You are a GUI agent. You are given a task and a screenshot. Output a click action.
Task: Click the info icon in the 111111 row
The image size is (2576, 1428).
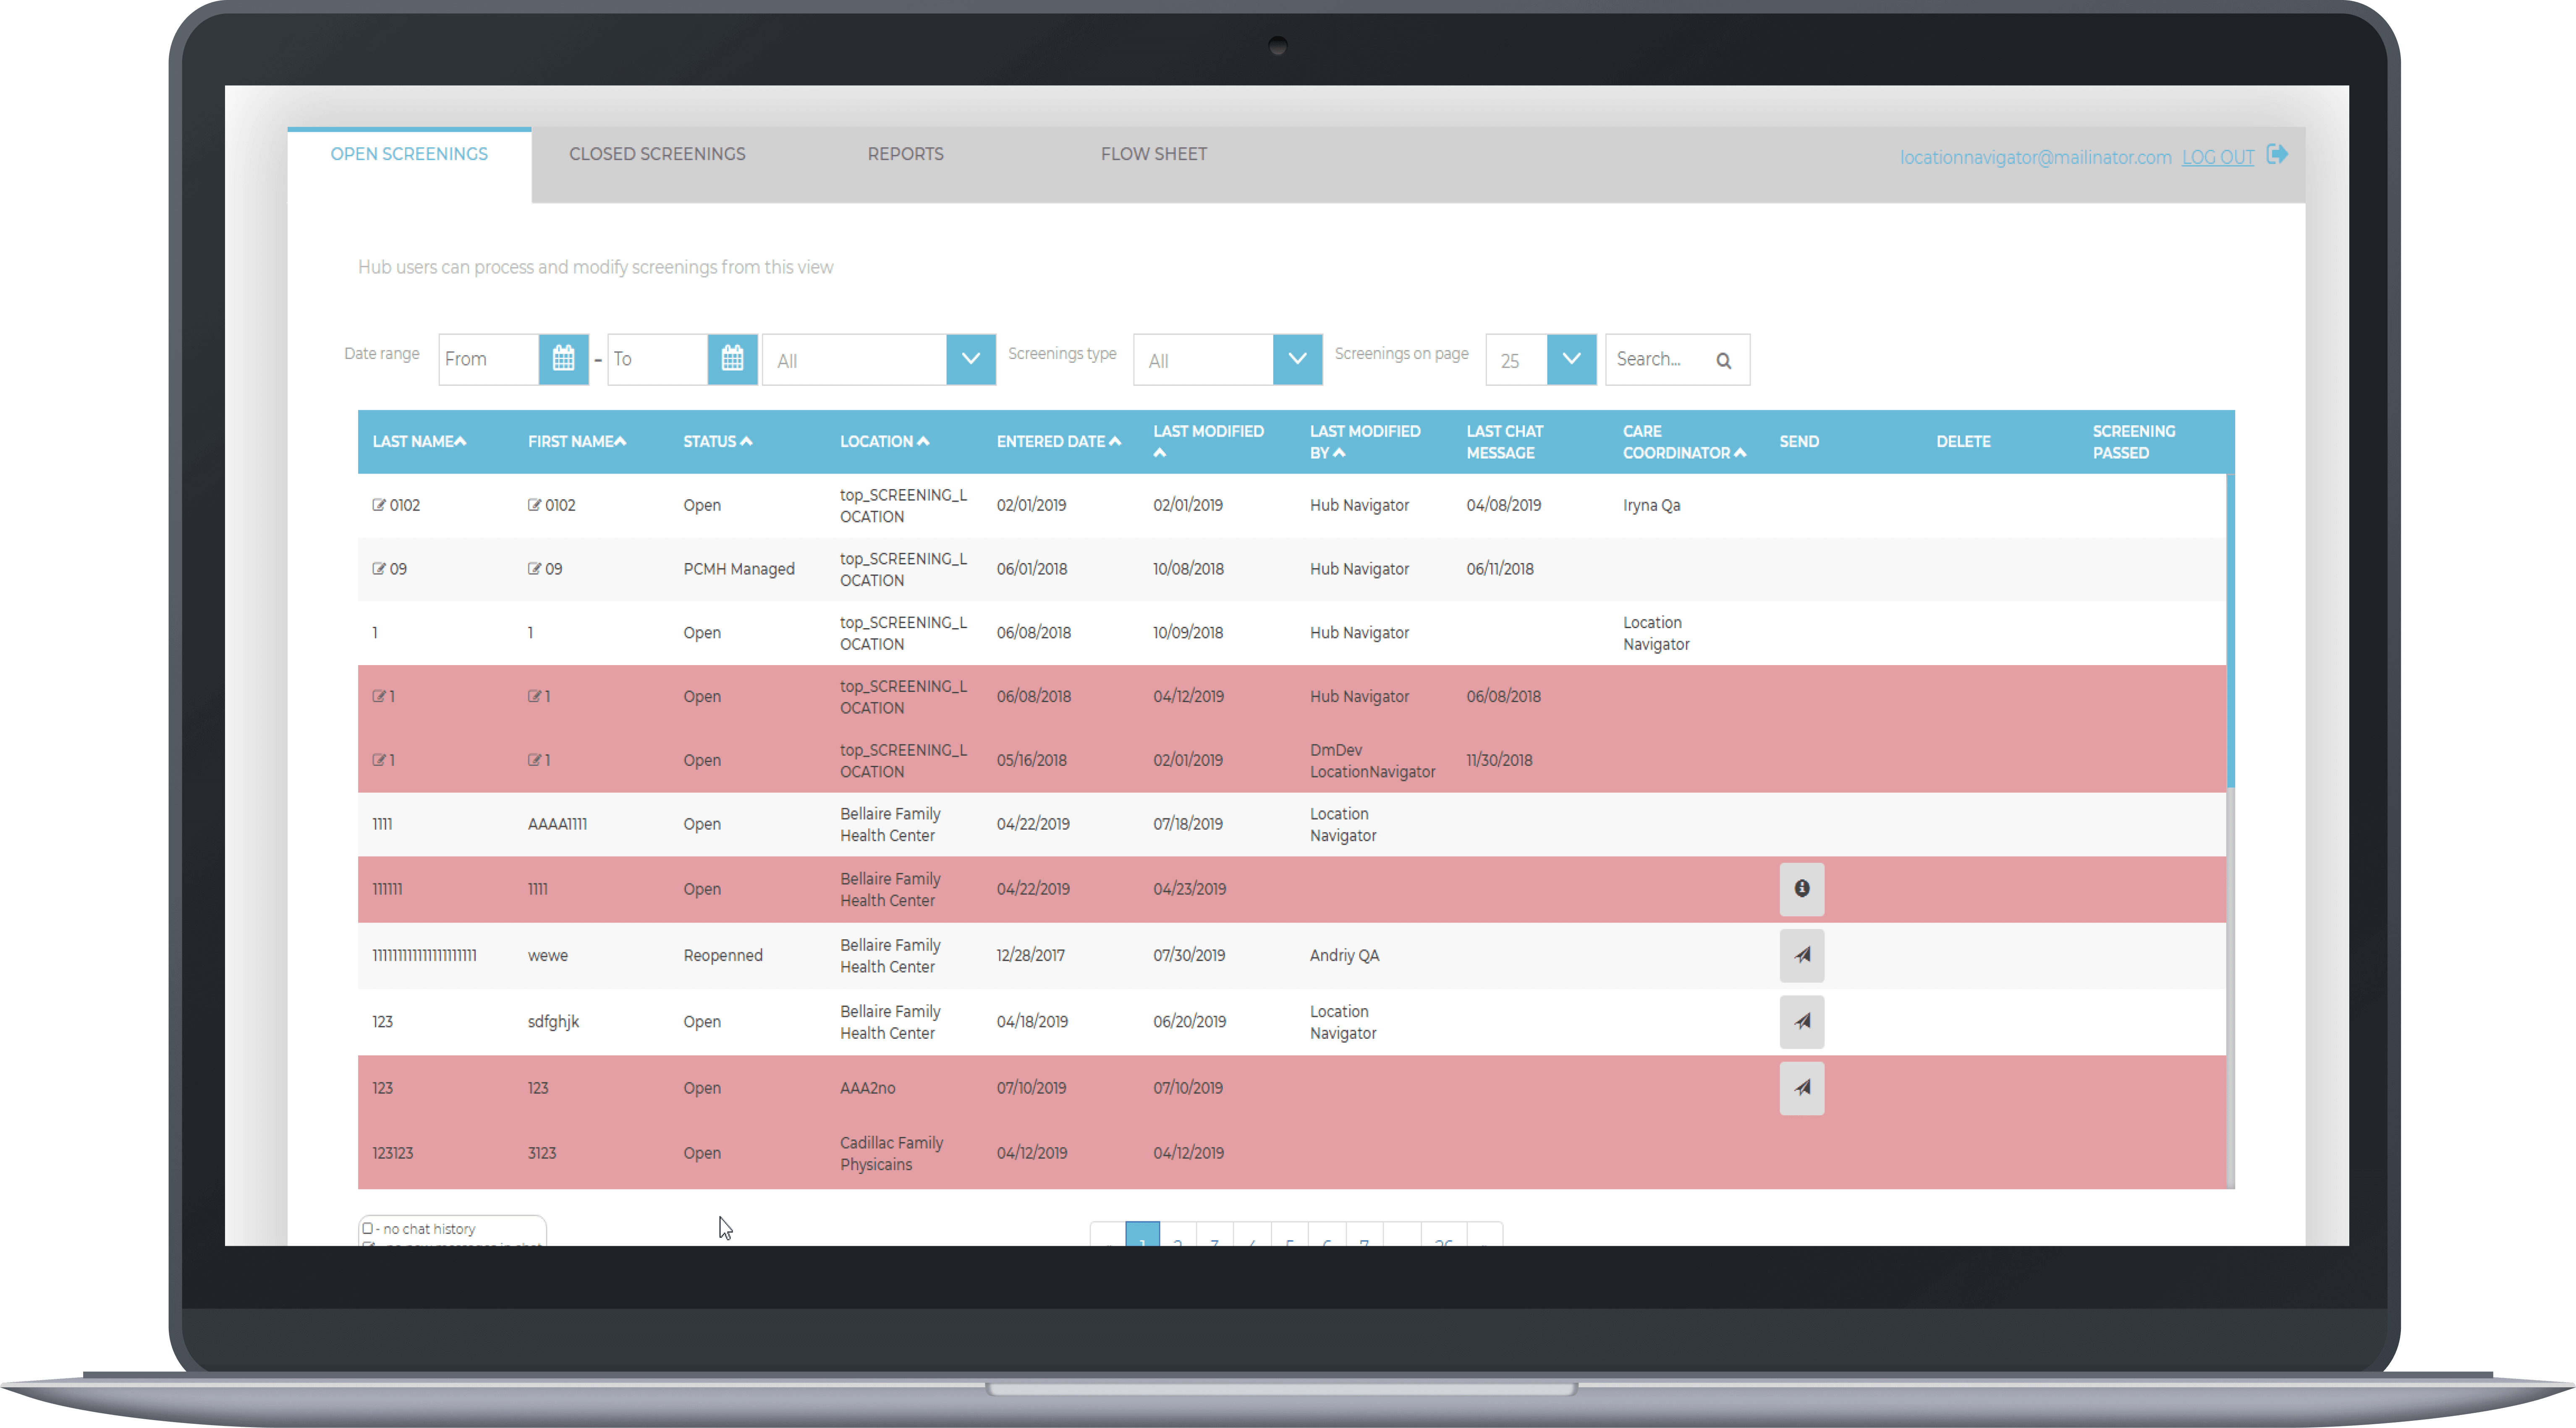coord(1801,889)
